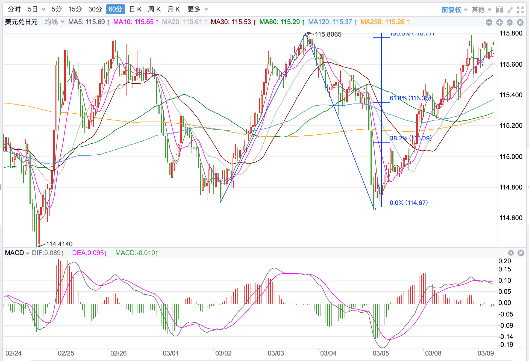This screenshot has height=361, width=529.
Task: Open moving average settings gear
Action: 510,22
